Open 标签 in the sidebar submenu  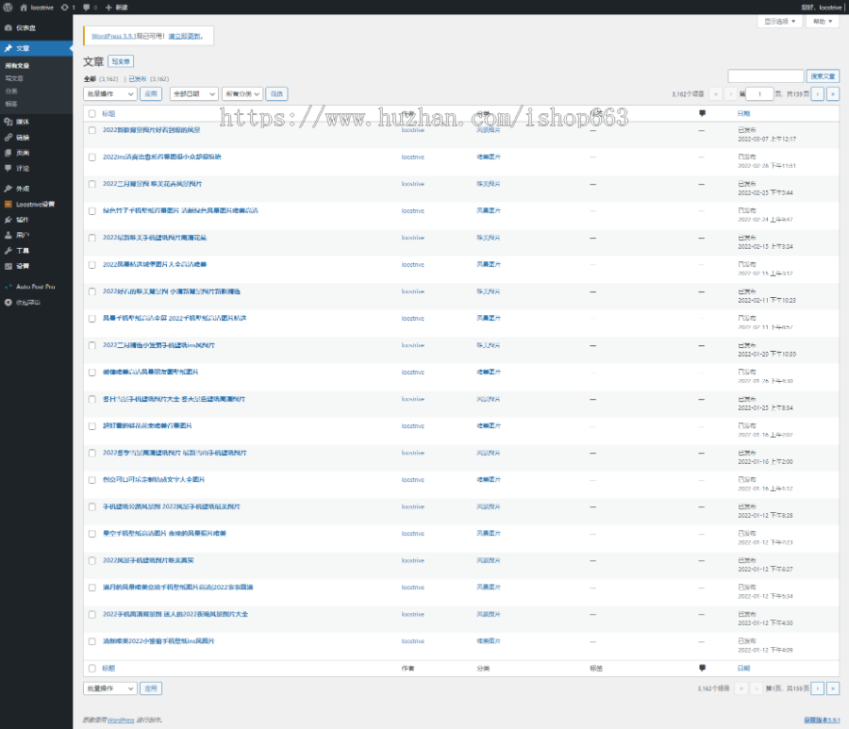pyautogui.click(x=10, y=104)
